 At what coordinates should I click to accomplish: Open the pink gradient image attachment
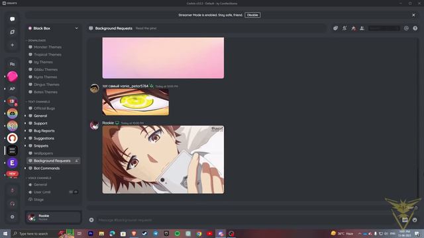(163, 58)
